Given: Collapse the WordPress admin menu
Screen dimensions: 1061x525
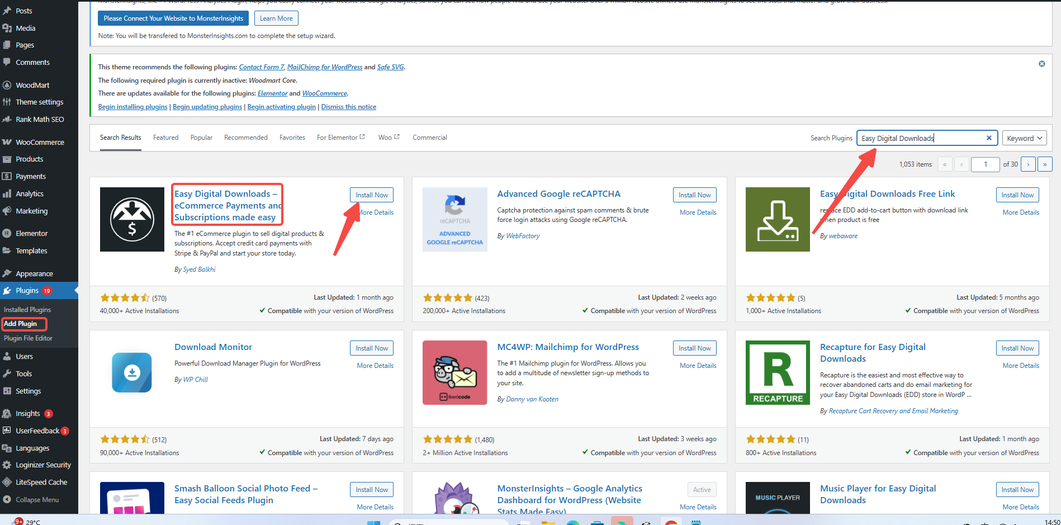Looking at the screenshot, I should coord(37,499).
